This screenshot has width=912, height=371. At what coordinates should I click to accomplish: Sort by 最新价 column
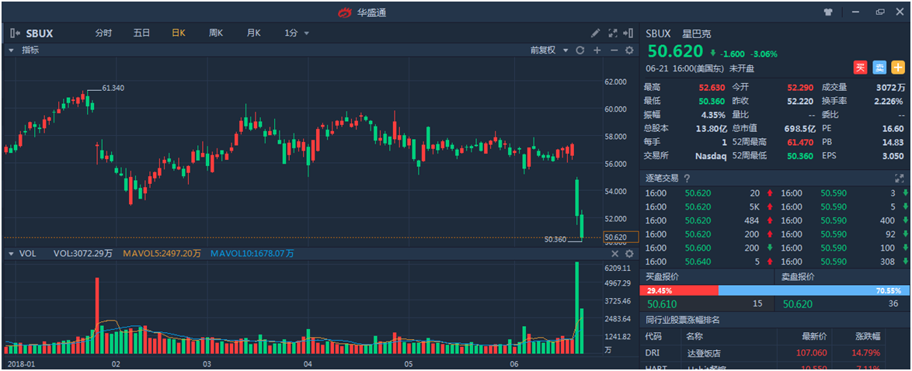click(814, 336)
